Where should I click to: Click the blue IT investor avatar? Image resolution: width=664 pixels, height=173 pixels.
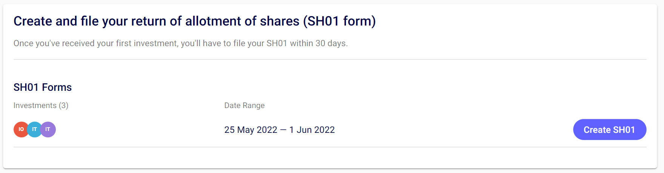34,129
